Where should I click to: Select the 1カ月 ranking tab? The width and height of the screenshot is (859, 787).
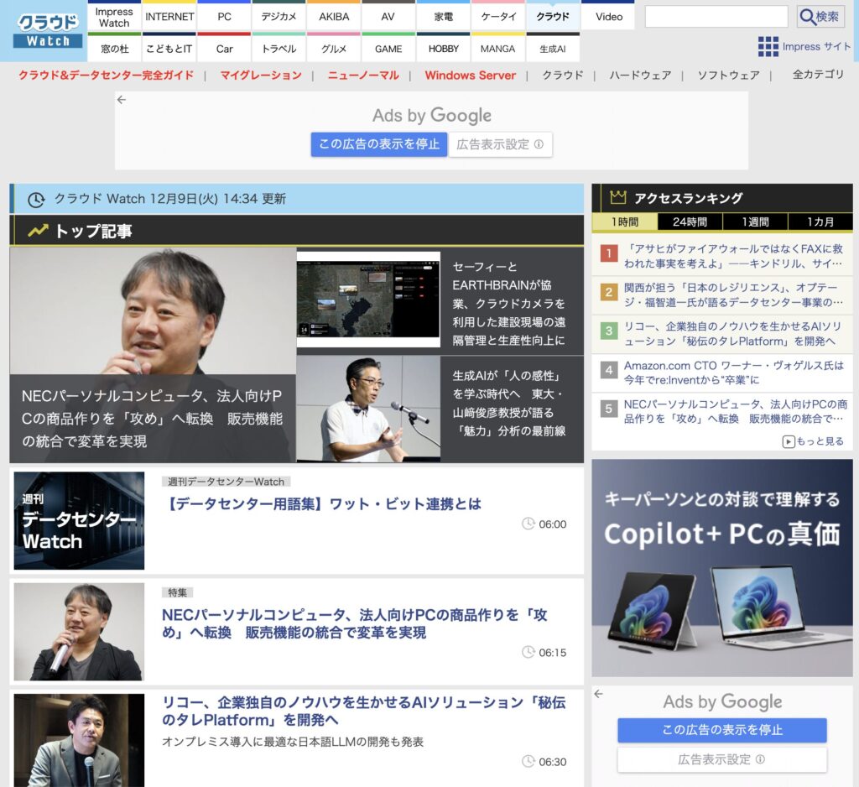coord(820,222)
